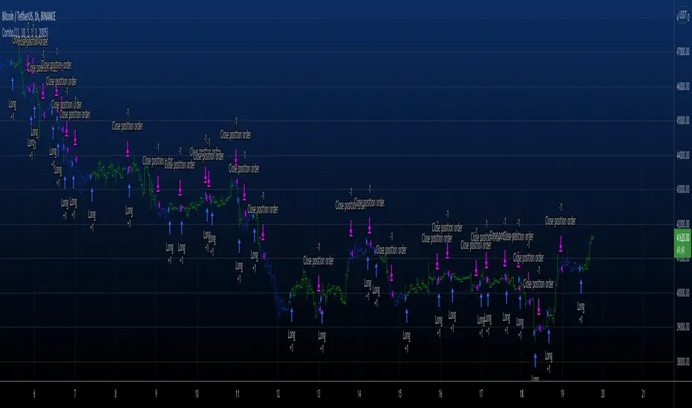The height and width of the screenshot is (408, 692).
Task: Open the USDT currency label on the price axis
Action: click(682, 16)
